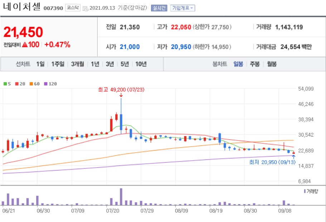Click the 최고 49,200 (07/23) annotation
The image size is (326, 222).
[121, 90]
